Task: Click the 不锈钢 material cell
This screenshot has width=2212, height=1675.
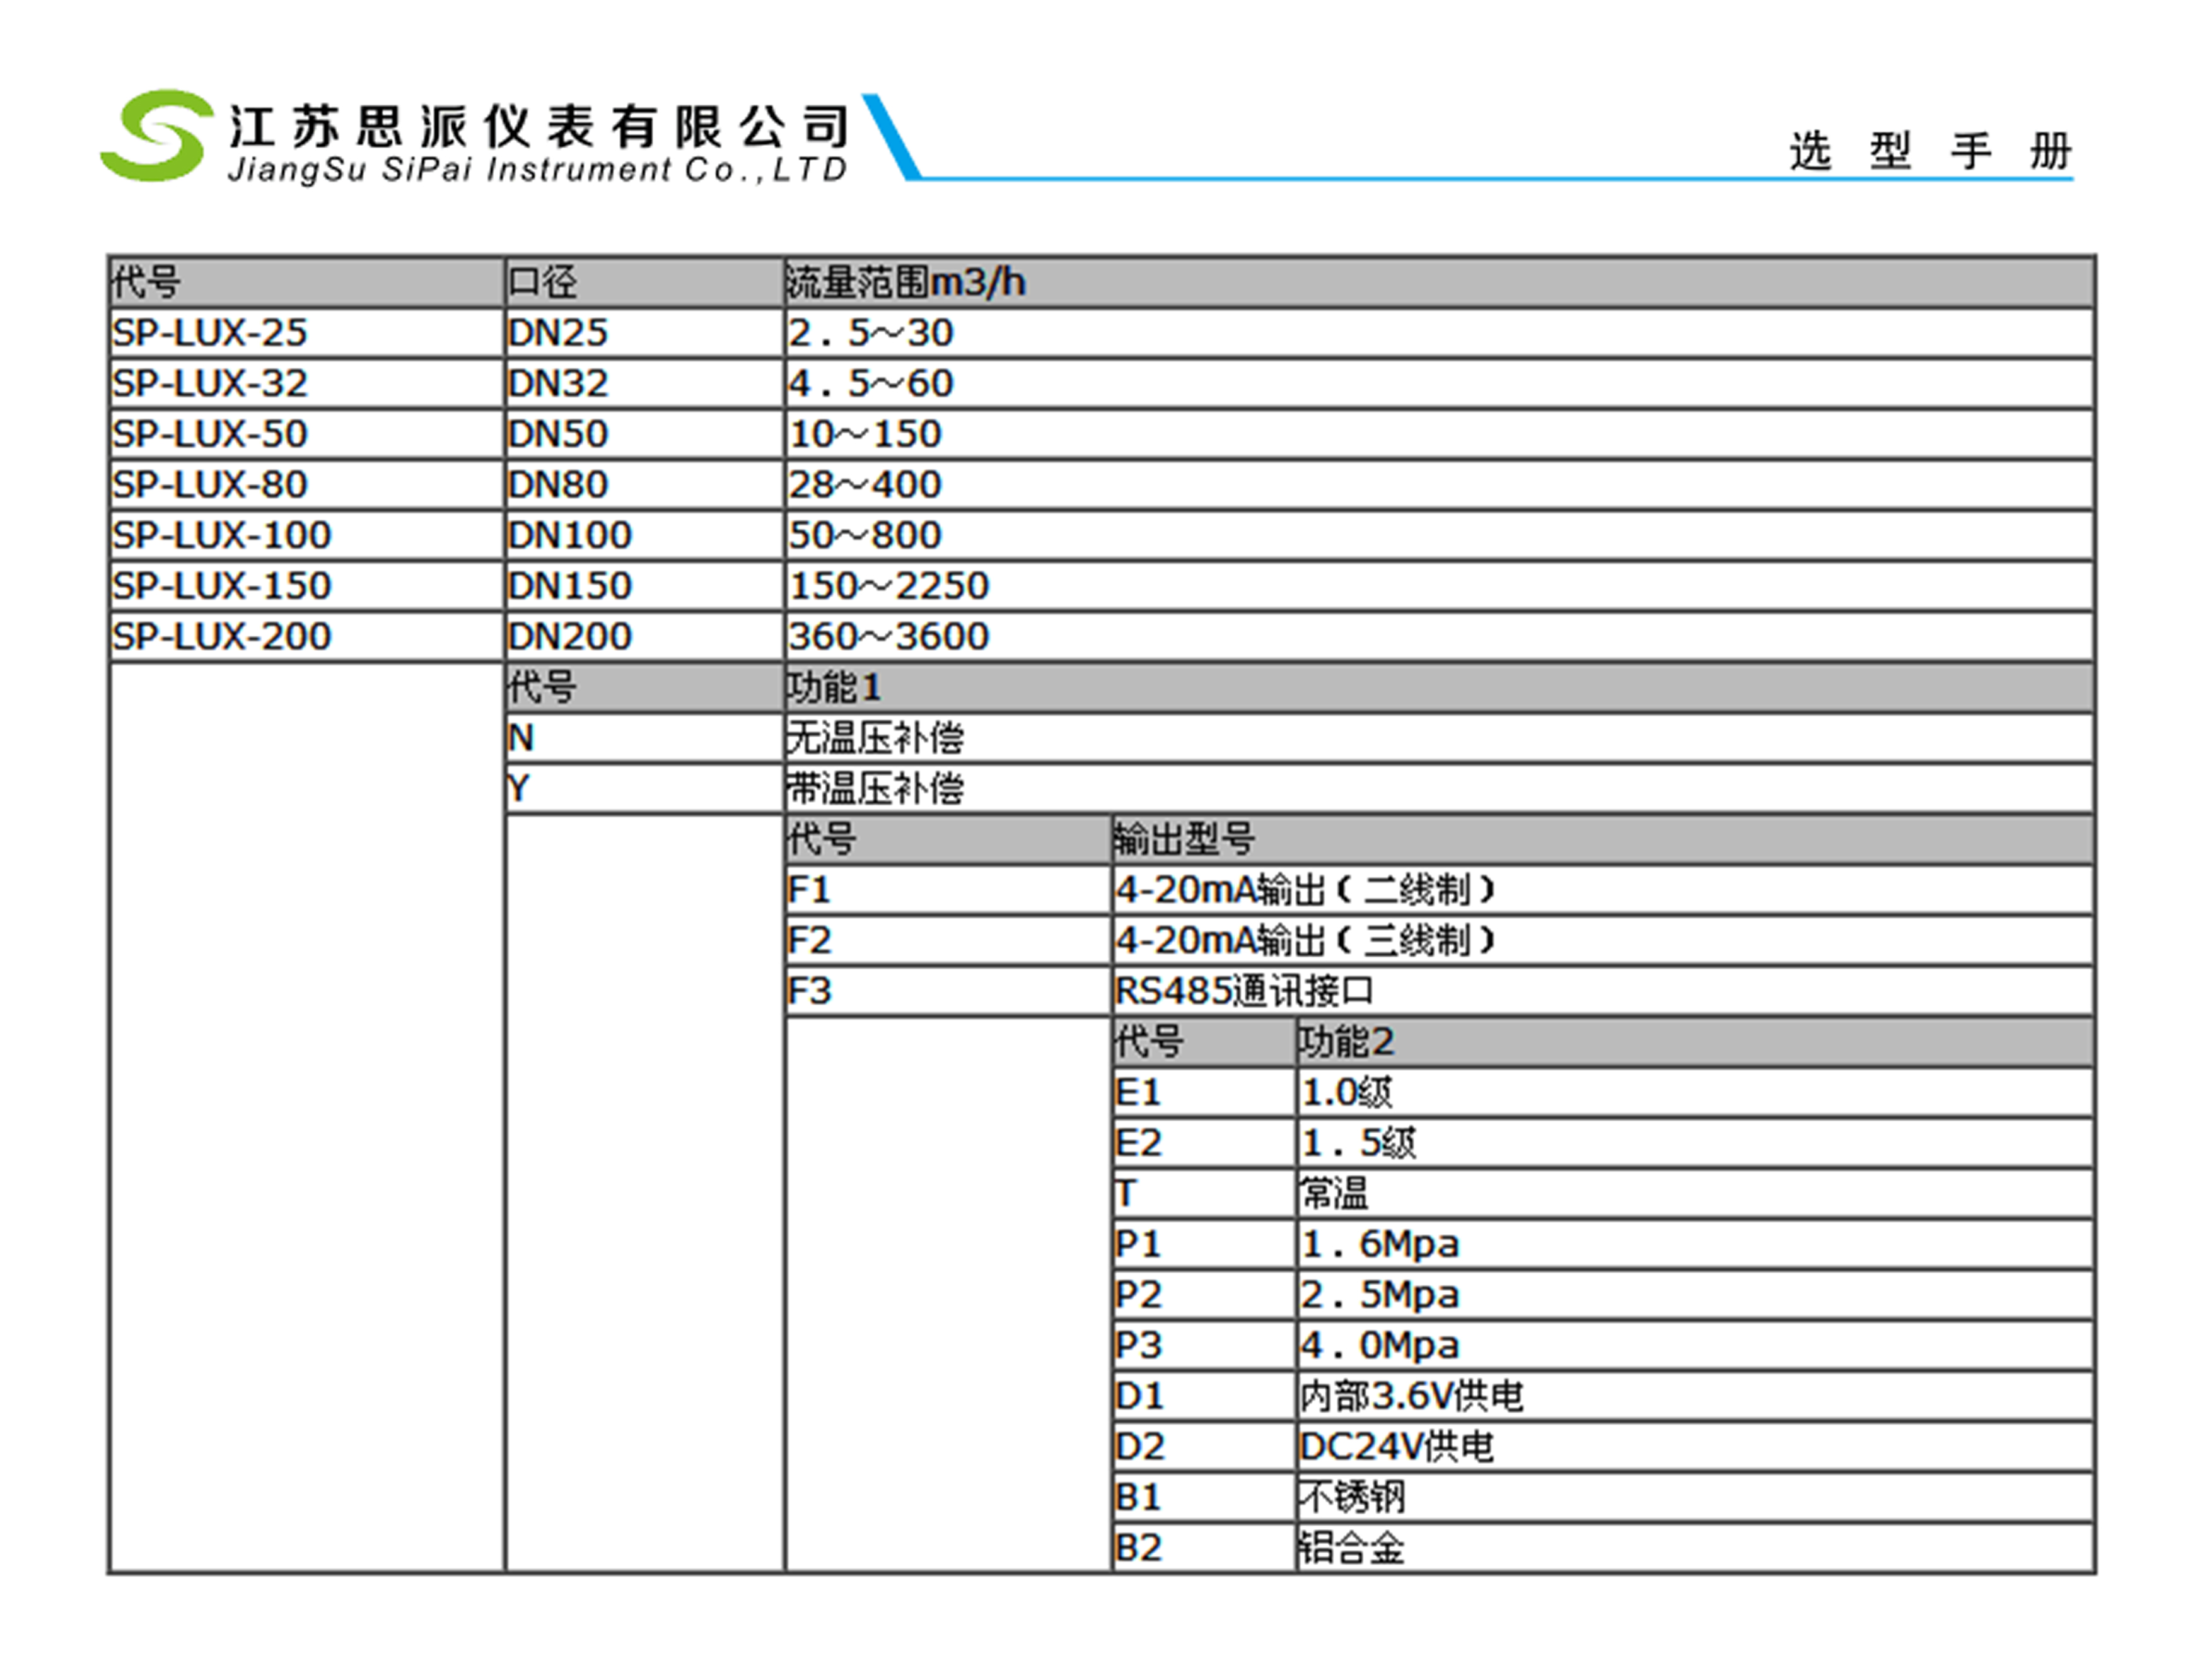Action: (x=1695, y=1497)
